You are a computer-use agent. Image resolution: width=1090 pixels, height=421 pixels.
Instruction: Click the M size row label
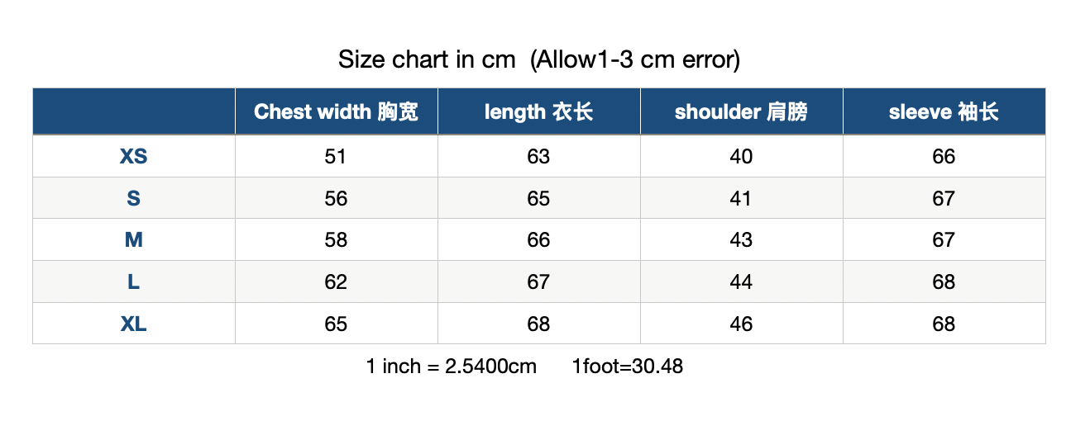point(133,239)
